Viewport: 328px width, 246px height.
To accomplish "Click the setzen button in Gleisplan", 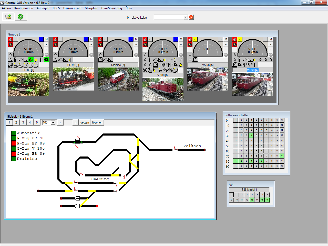I will pyautogui.click(x=85, y=122).
